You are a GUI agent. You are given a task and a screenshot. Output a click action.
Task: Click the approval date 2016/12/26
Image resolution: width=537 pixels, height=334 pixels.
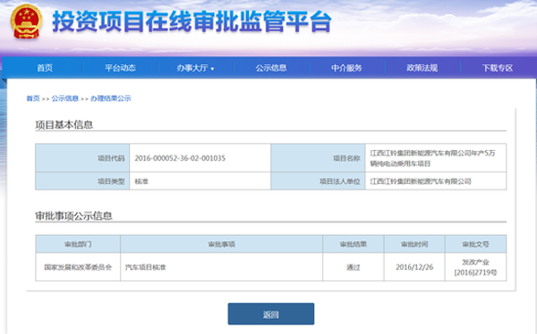coord(414,267)
